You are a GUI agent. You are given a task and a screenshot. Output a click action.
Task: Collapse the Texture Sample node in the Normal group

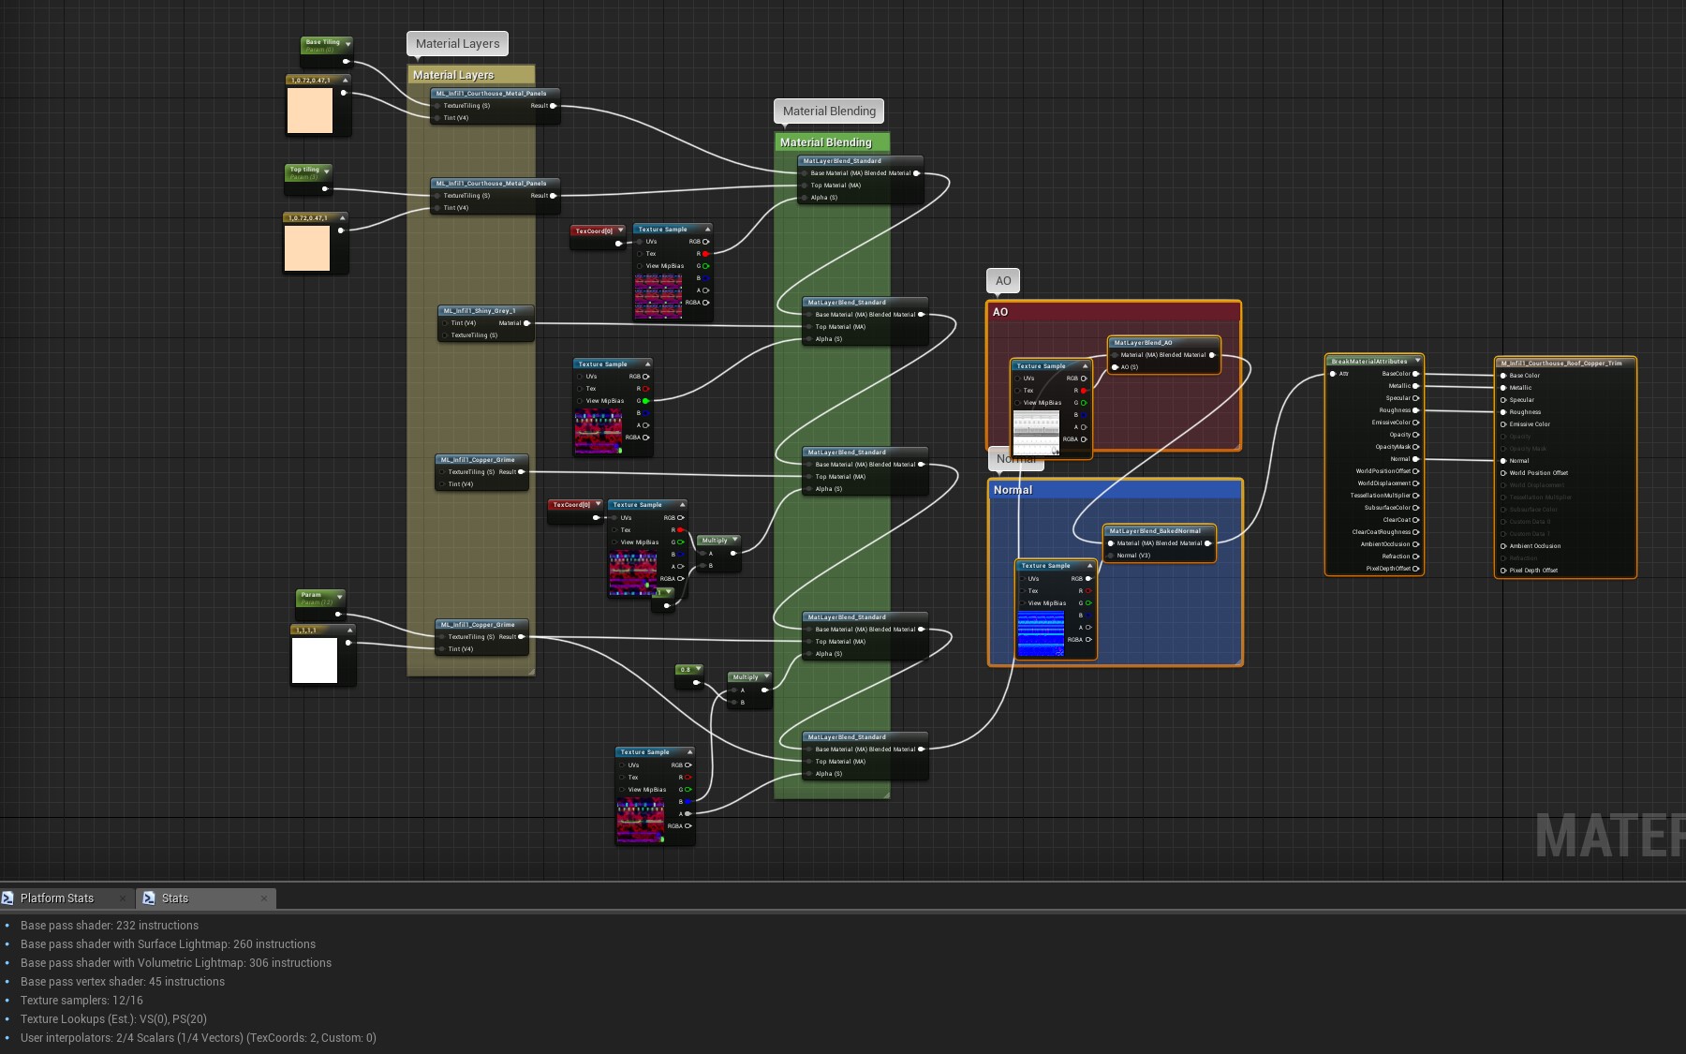tap(1089, 566)
